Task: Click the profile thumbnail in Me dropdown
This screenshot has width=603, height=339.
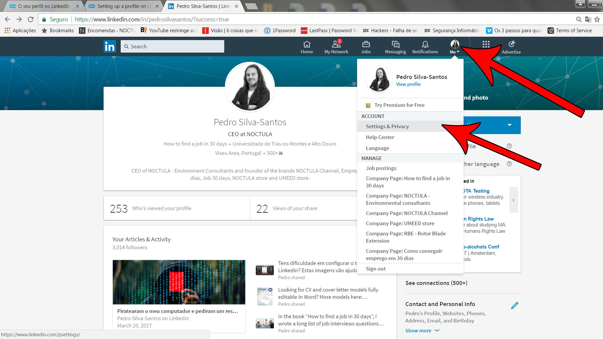Action: (379, 79)
